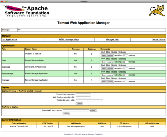This screenshot has height=137, width=167.
Task: Expire sessions for /host-manager
Action: (x=107, y=75)
